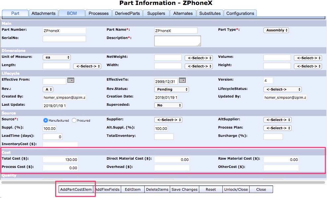Focus the Overhead ($) field
Viewport: 327px width, 198px height.
[172, 168]
